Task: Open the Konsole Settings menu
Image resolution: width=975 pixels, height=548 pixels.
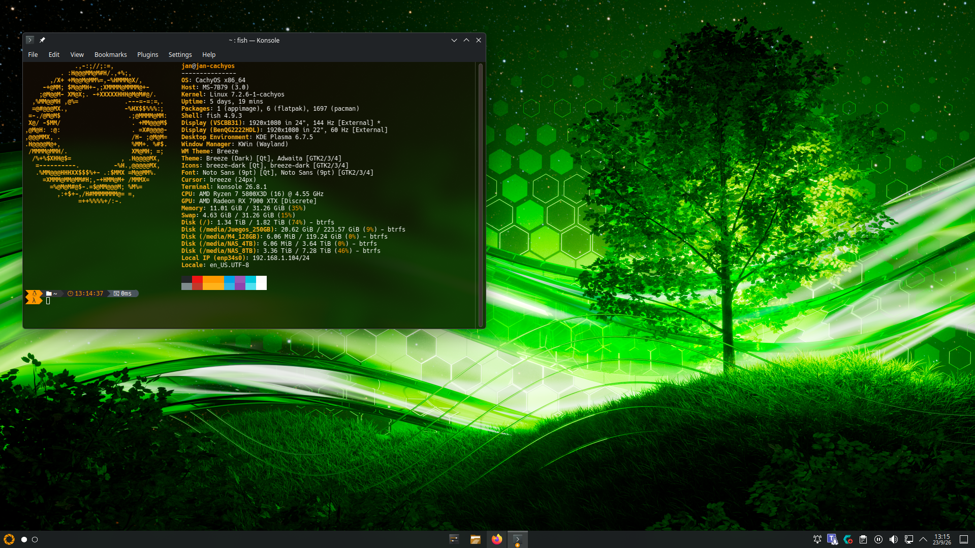Action: [180, 54]
